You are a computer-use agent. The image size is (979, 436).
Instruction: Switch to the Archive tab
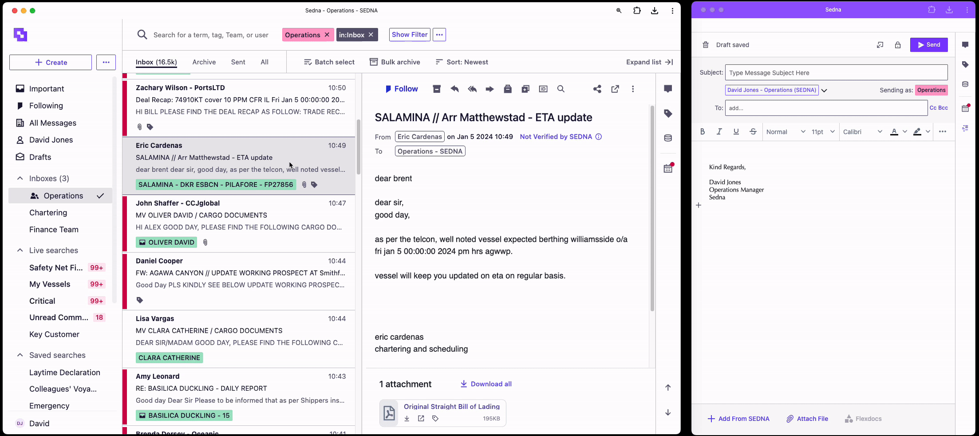tap(204, 62)
